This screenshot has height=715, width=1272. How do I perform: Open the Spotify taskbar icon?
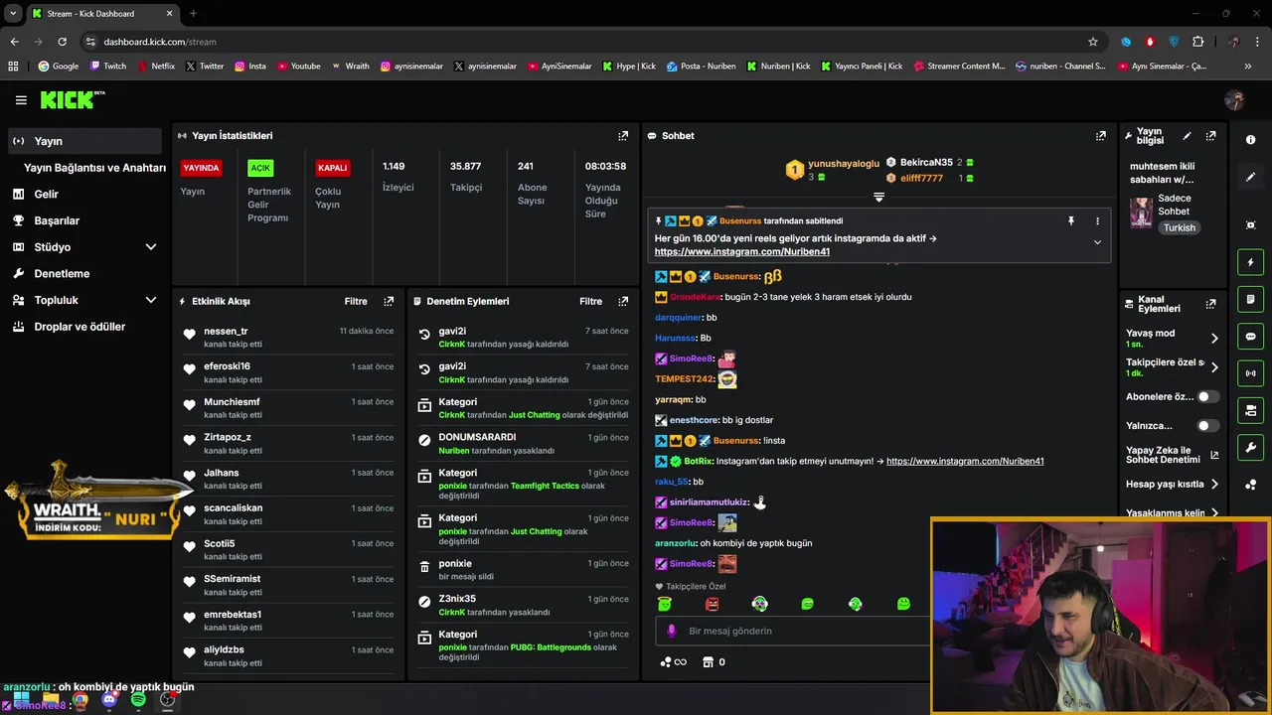point(138,699)
